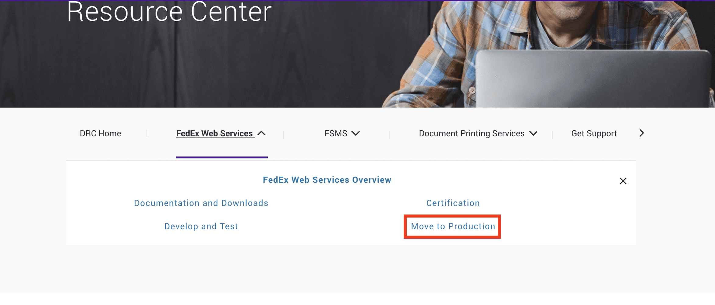The image size is (715, 305).
Task: Click the highlighted Move to Production option
Action: 452,226
